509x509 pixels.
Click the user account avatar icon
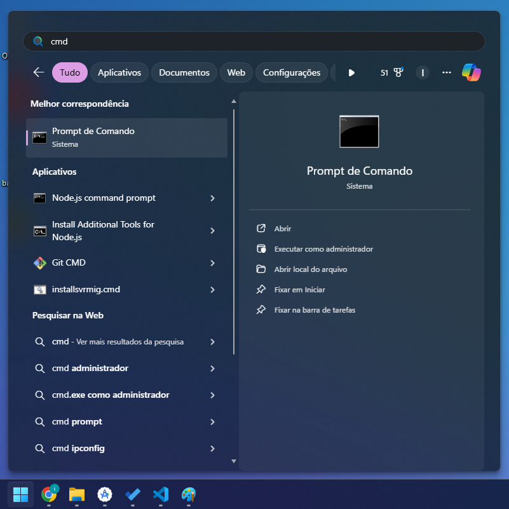point(423,72)
